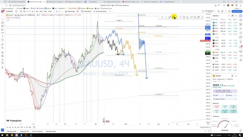Add symbol to Watchlist with plus
The image size is (243, 137).
[x=229, y=16]
